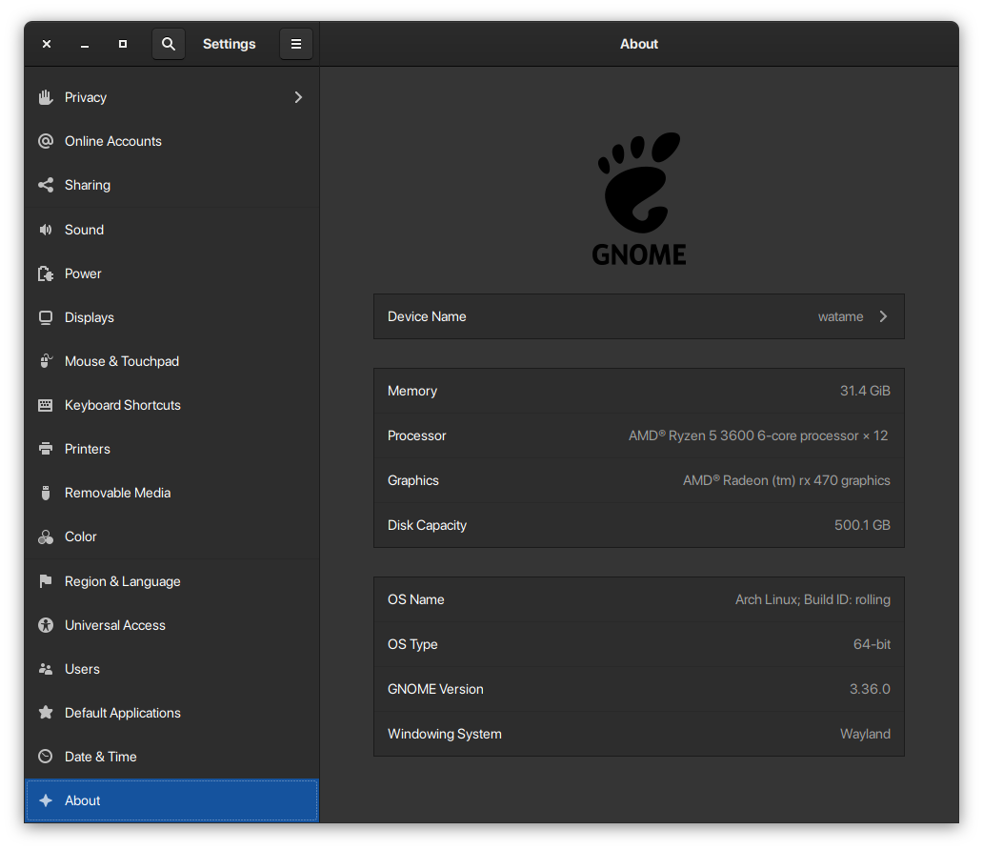The width and height of the screenshot is (983, 850).
Task: Click the search magnifier icon in header
Action: coord(168,44)
